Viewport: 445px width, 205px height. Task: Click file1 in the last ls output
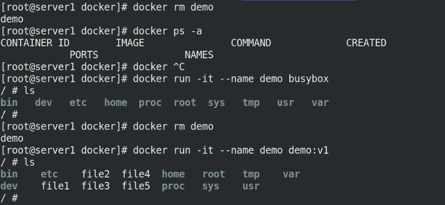(x=55, y=186)
